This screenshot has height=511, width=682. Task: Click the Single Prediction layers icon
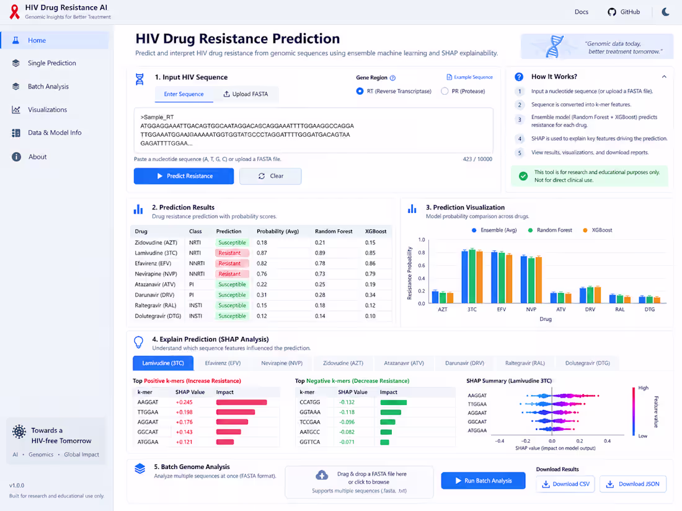tap(16, 63)
